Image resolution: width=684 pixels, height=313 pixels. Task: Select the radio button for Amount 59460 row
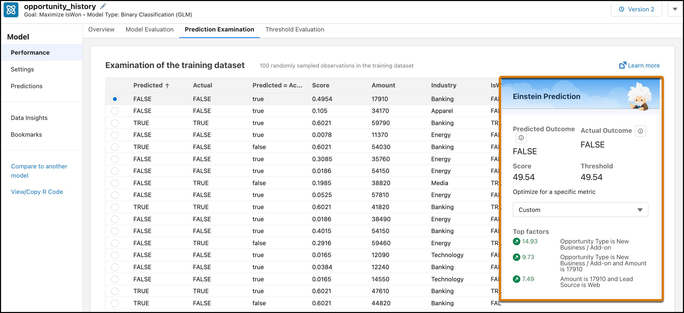click(115, 243)
